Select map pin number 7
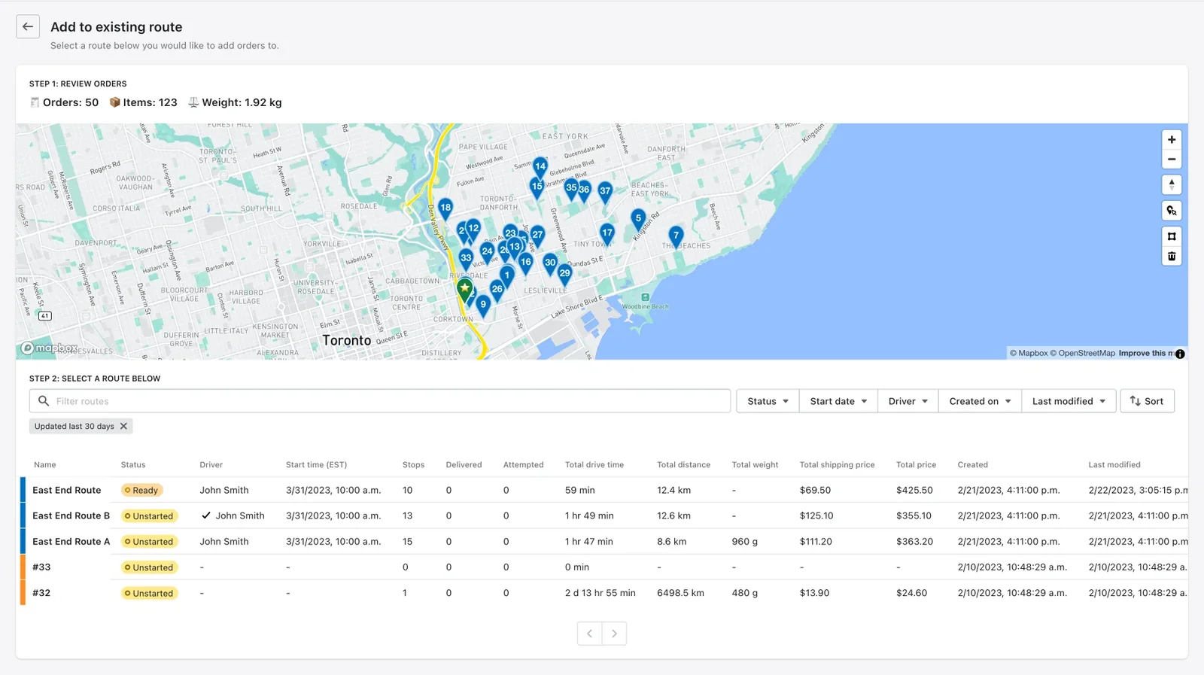Viewport: 1204px width, 675px height. [676, 237]
